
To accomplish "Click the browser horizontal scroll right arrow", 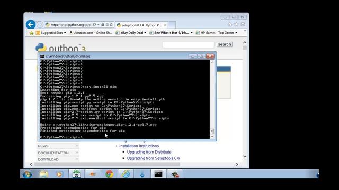I will click(x=237, y=164).
